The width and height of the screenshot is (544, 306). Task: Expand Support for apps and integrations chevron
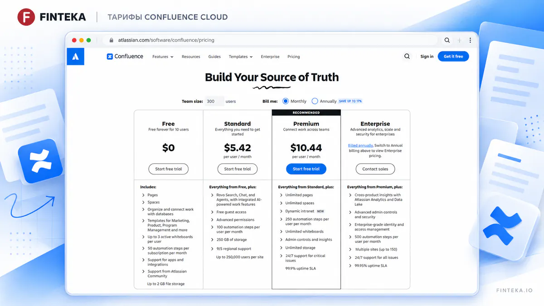143,260
